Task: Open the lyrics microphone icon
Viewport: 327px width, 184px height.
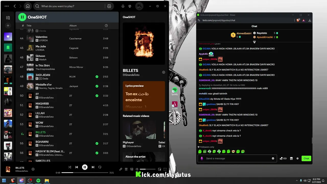Action: (121, 169)
